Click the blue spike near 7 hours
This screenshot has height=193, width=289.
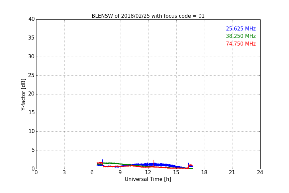[103, 162]
